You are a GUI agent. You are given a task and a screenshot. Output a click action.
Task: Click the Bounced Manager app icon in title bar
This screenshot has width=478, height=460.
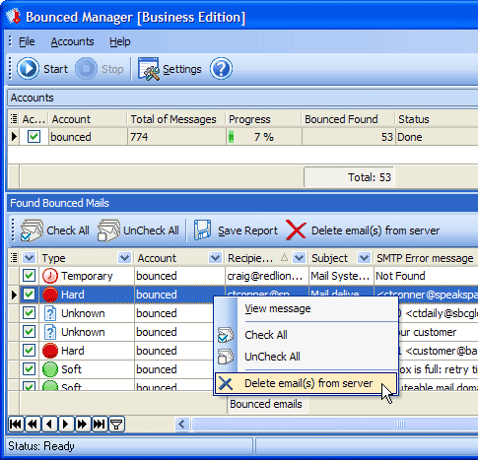click(14, 17)
